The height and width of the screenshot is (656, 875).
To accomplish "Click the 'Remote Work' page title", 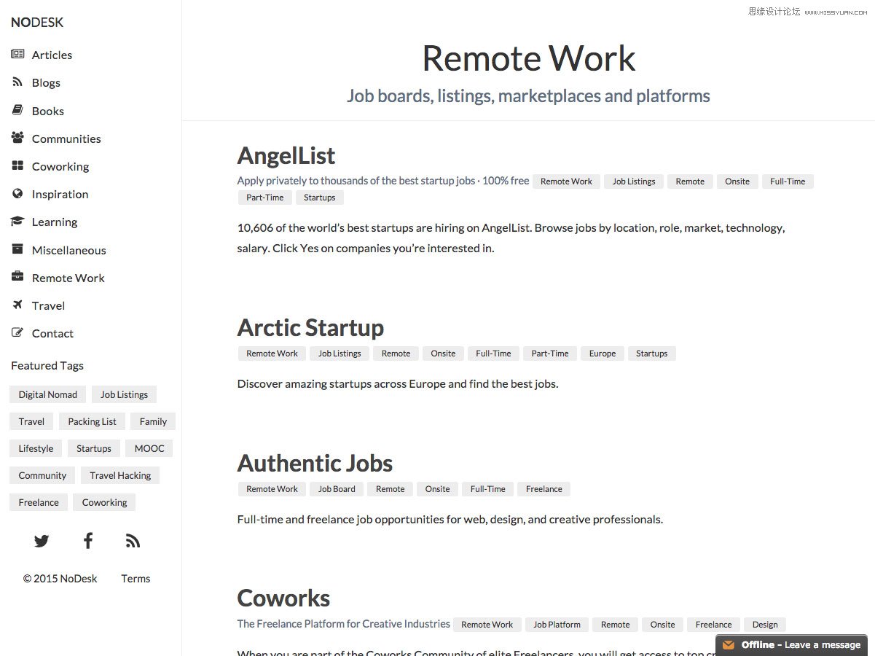I will pos(529,58).
